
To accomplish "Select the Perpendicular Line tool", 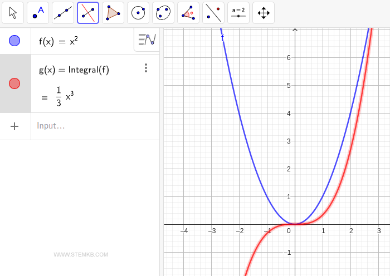I will tap(88, 13).
